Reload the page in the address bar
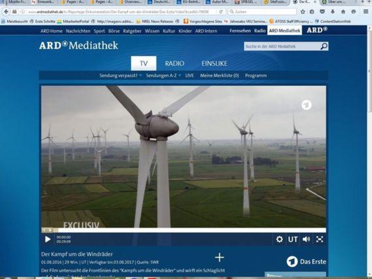372x279 pixels. click(x=221, y=12)
